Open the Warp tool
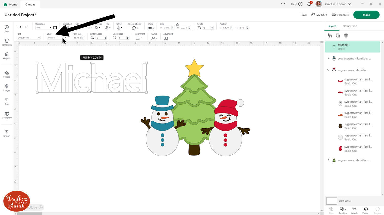Image resolution: width=384 pixels, height=215 pixels. (x=151, y=28)
